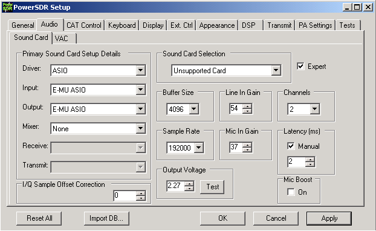Click the Output Voltage value field
Screen dimensions: 376x231
176,186
